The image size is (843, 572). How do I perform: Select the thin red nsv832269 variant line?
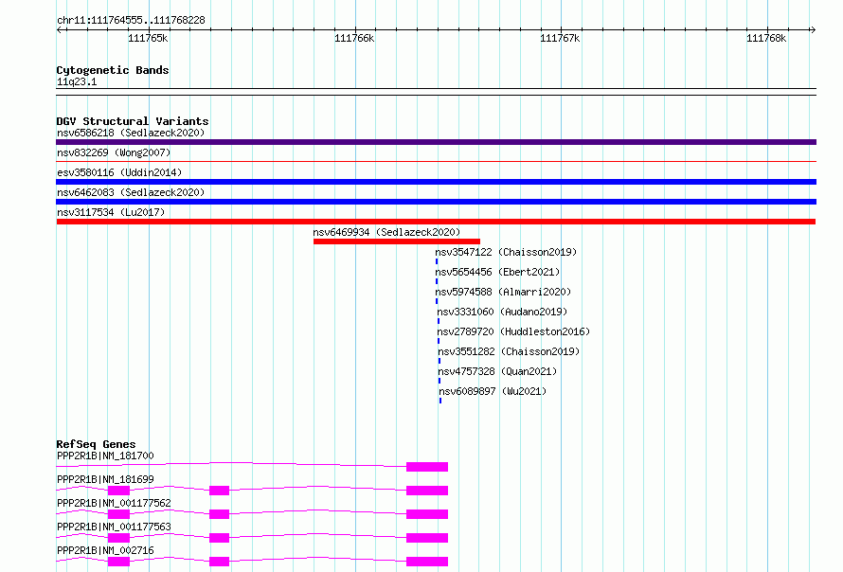[436, 161]
